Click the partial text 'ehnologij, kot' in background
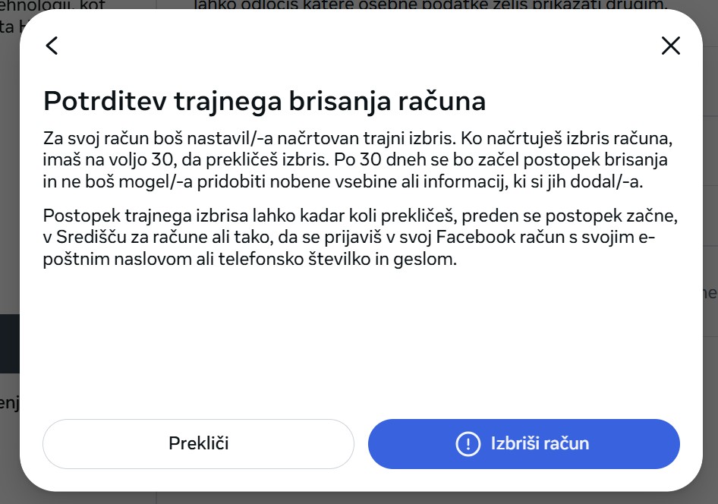The height and width of the screenshot is (504, 718). click(x=52, y=5)
